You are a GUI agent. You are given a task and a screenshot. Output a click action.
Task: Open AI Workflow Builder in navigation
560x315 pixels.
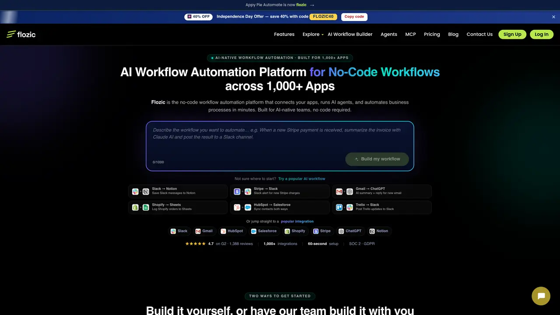[350, 34]
